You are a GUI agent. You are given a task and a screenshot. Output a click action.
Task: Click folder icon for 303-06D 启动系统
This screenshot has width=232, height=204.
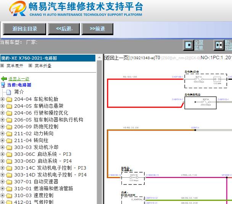coord(9,161)
